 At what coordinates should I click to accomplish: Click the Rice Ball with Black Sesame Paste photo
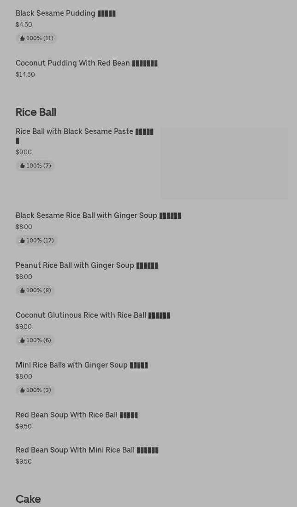[x=224, y=163]
